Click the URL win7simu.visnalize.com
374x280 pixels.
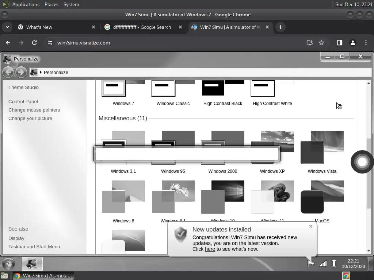coord(84,43)
